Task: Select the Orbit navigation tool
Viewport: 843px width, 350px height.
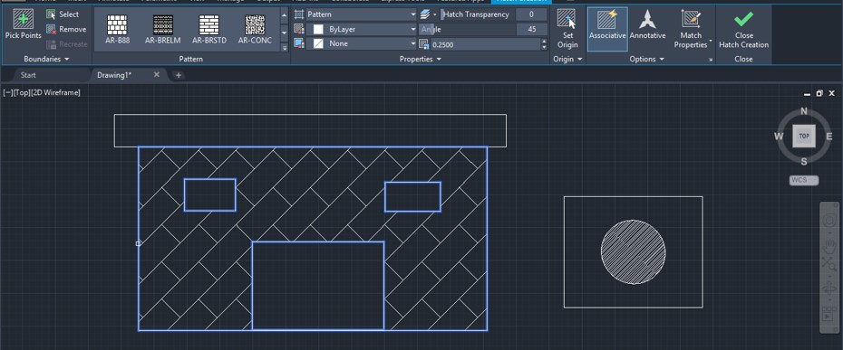Action: [829, 289]
